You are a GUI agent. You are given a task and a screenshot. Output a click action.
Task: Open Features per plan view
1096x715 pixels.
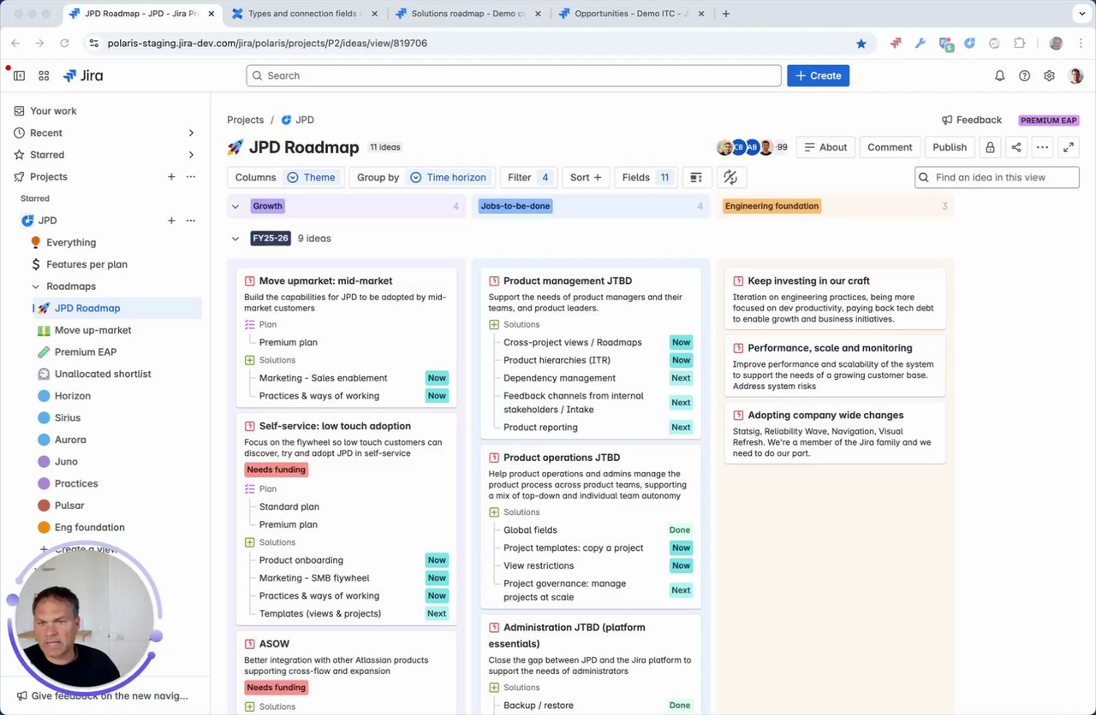(x=86, y=264)
